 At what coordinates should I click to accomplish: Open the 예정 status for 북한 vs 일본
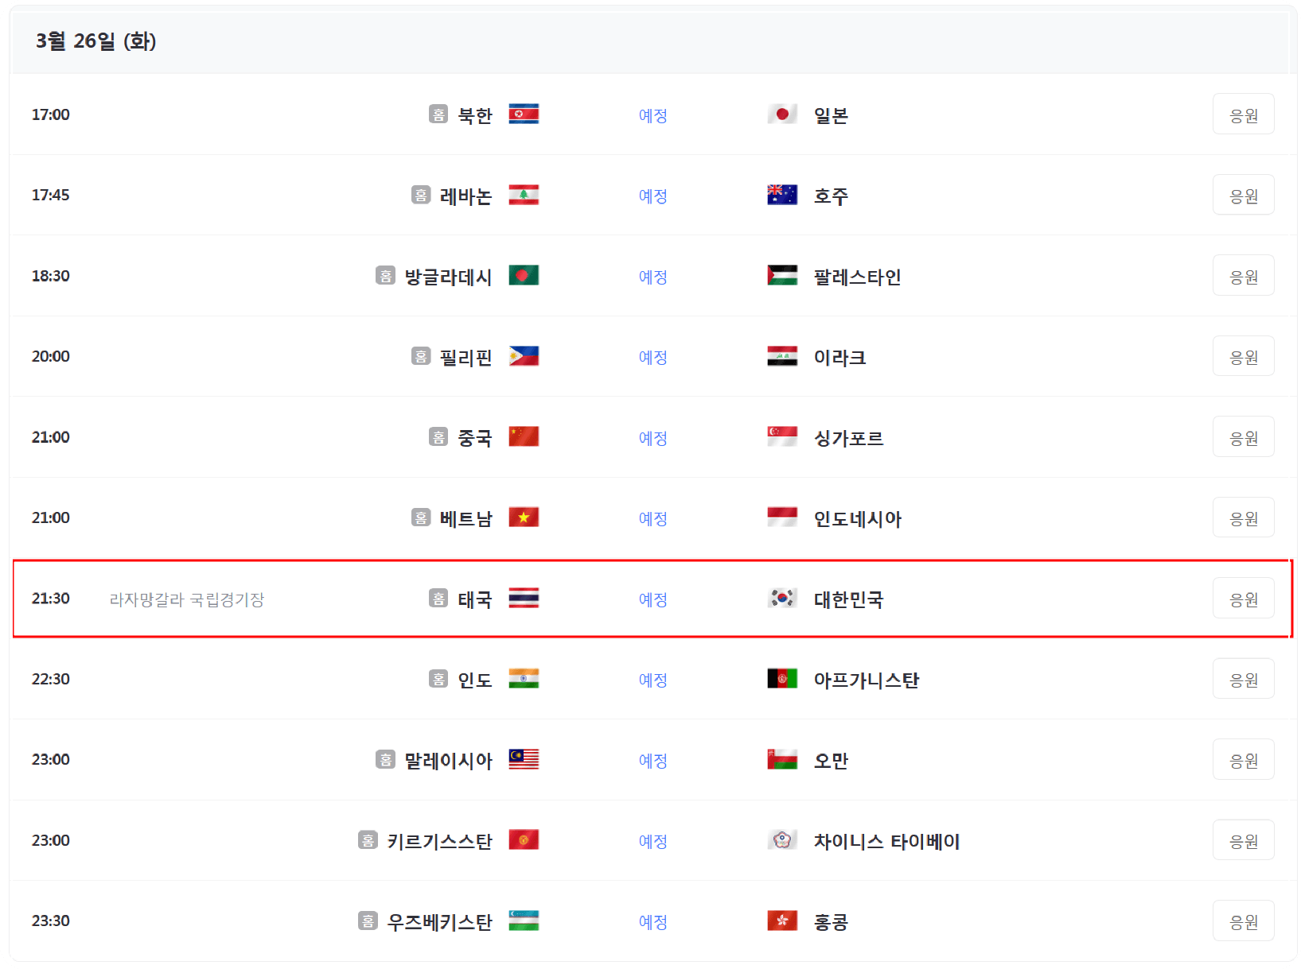click(652, 115)
